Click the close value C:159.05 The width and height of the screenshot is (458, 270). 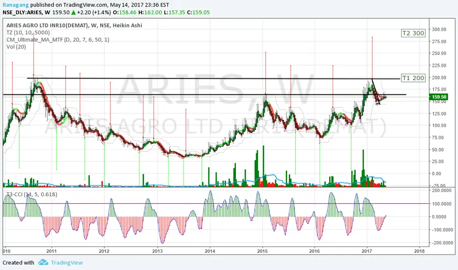199,13
